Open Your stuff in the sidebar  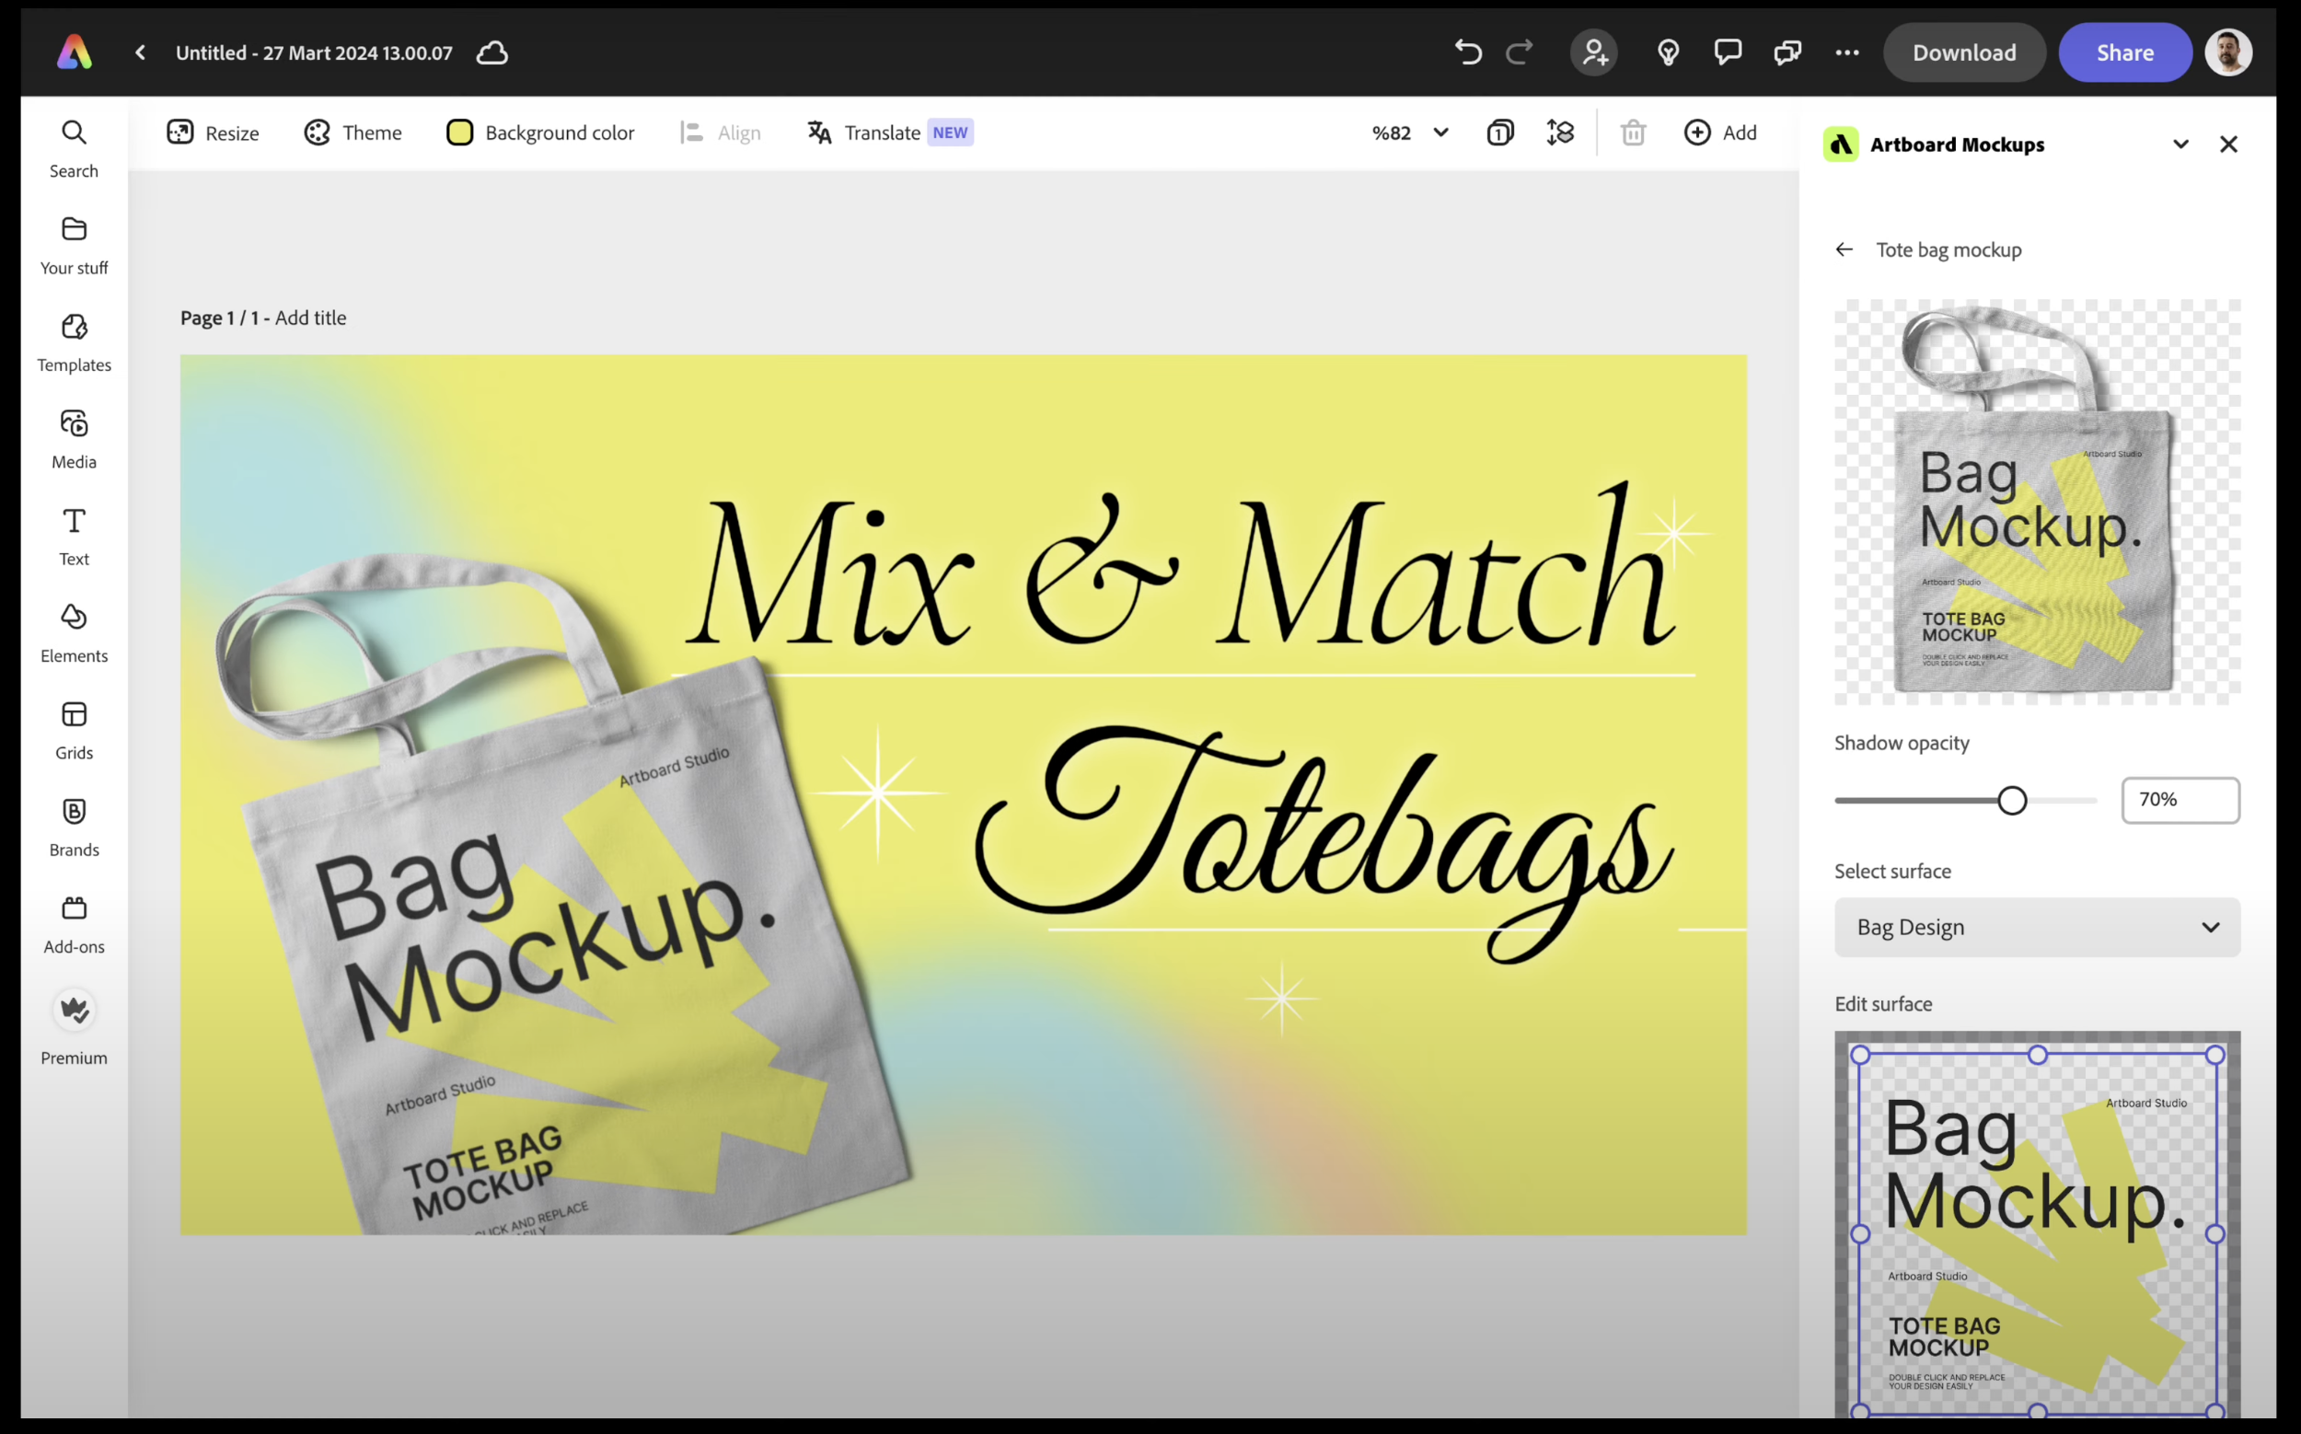[74, 246]
